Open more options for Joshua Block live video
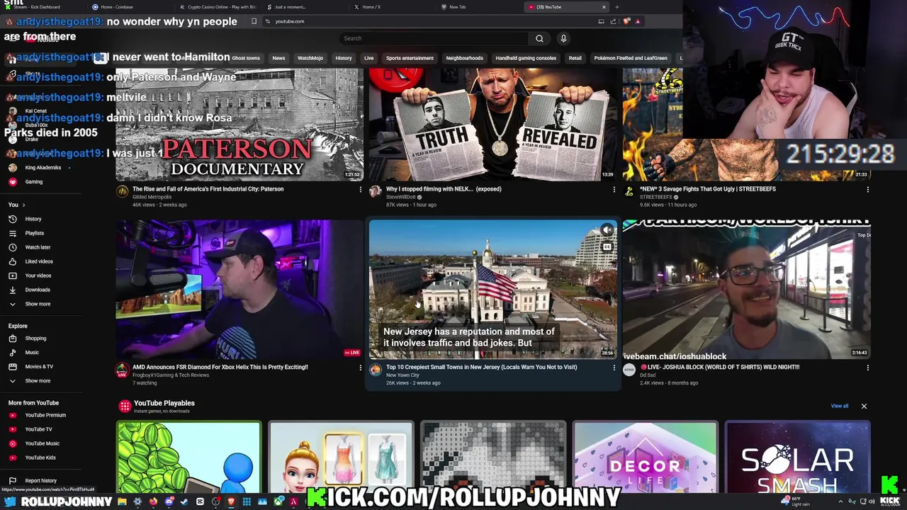 [x=867, y=368]
